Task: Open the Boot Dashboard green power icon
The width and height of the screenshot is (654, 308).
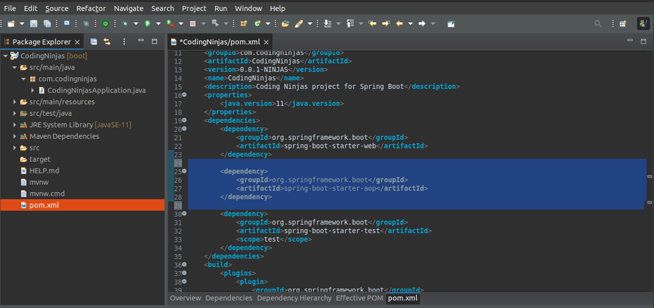Action: coord(105,23)
